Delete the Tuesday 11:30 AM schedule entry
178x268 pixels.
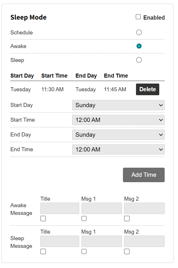(147, 89)
